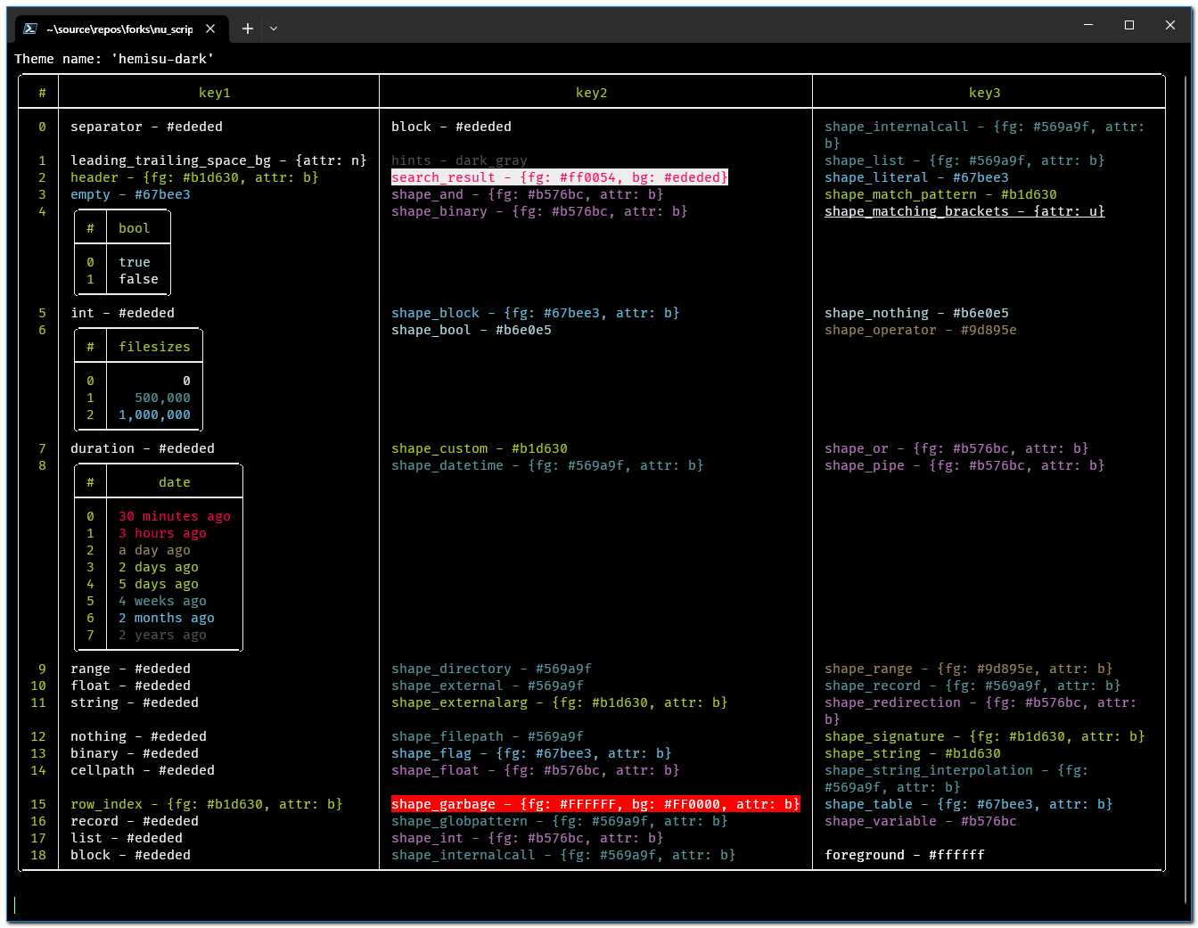Open the new tab profile dropdown
Viewport: 1198px width, 928px height.
point(274,29)
